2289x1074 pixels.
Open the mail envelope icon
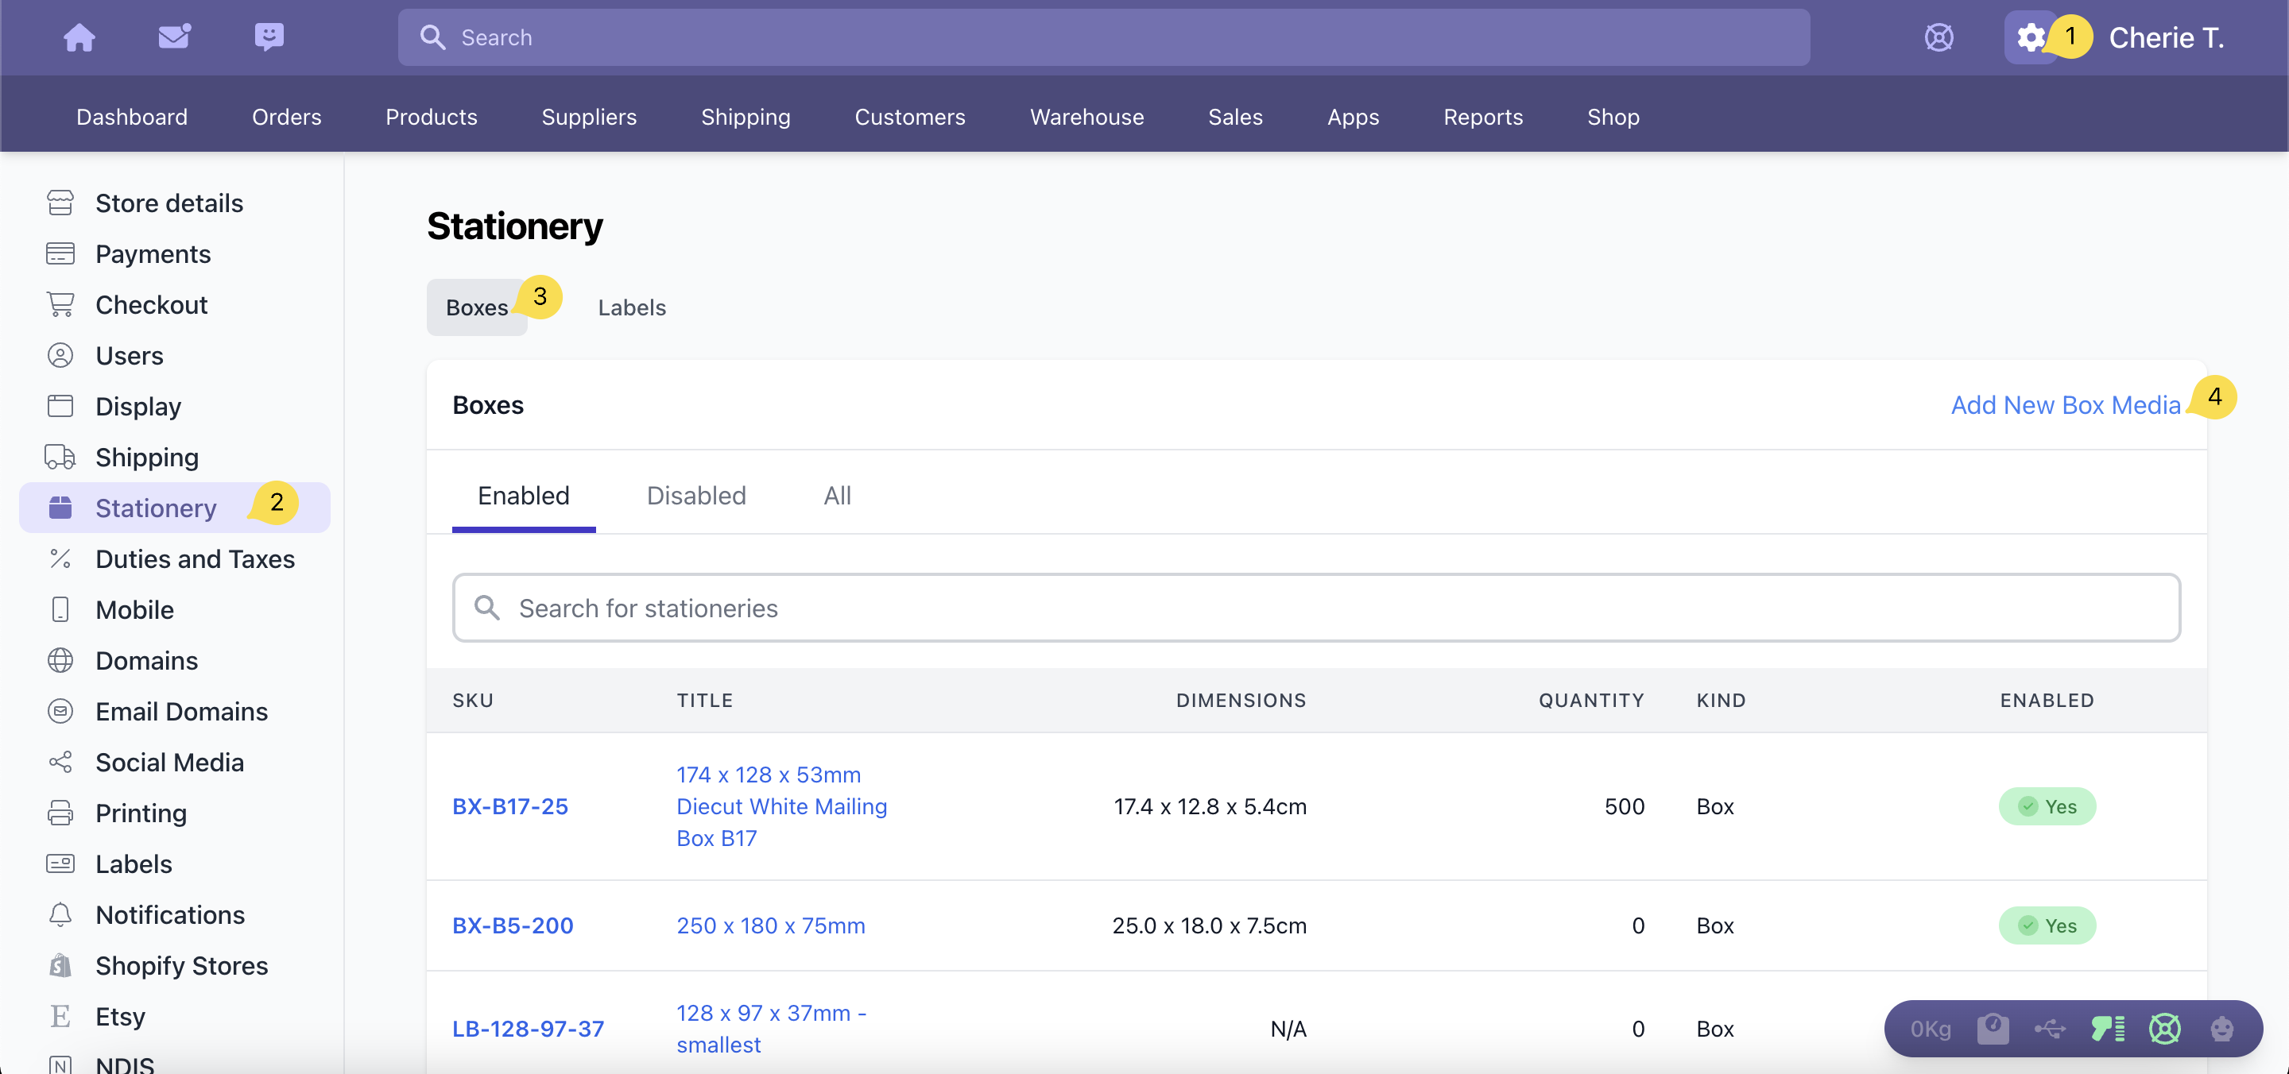coord(174,37)
